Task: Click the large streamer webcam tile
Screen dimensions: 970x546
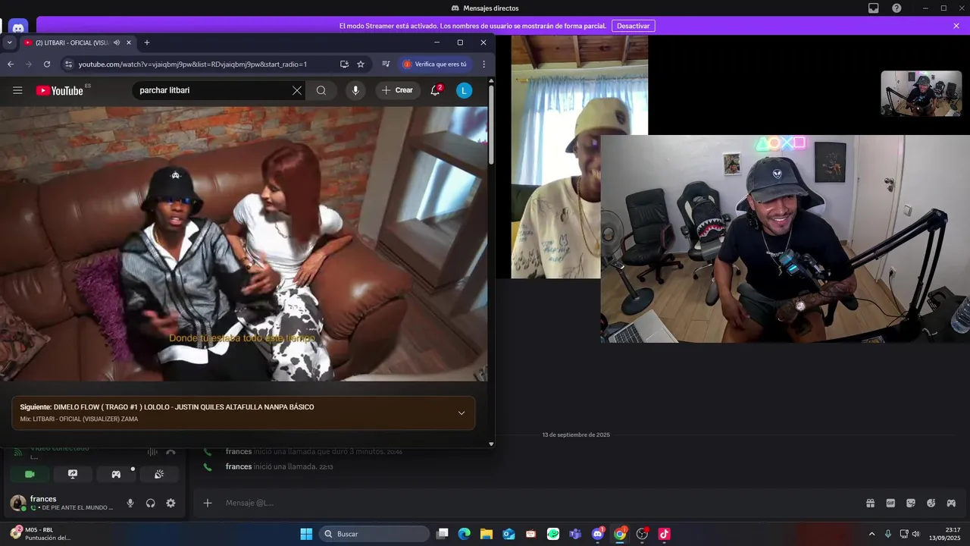Action: [x=785, y=239]
